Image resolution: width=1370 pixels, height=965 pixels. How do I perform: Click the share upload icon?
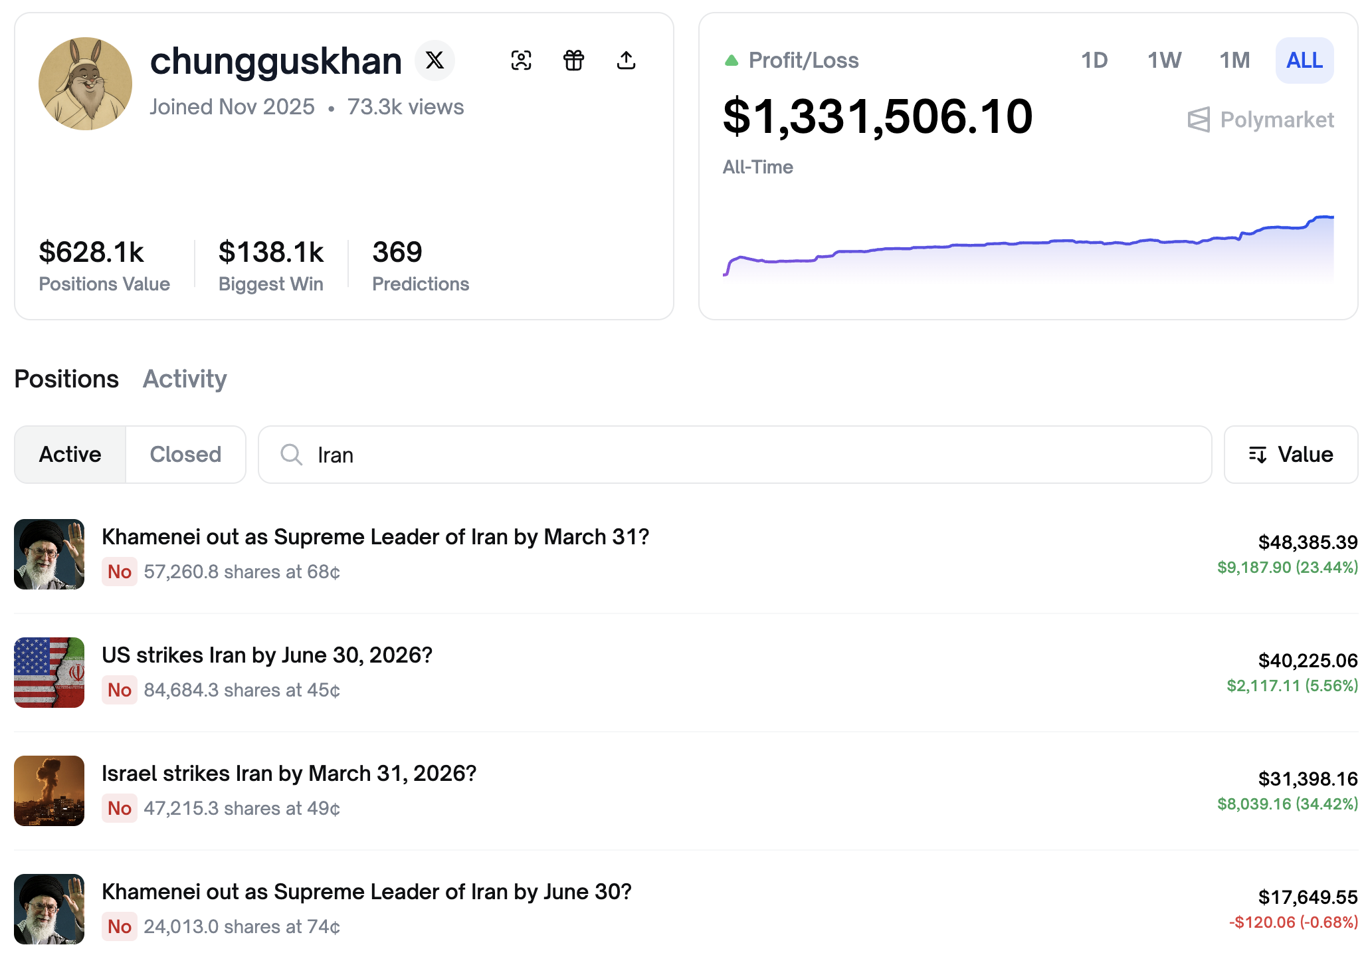click(x=626, y=60)
